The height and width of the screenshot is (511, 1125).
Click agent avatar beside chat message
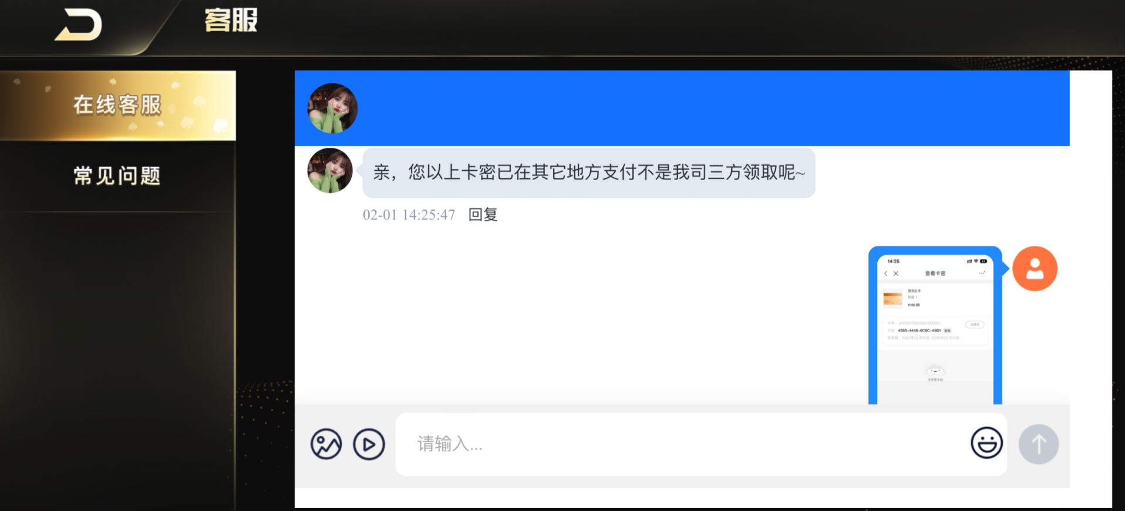[x=330, y=171]
